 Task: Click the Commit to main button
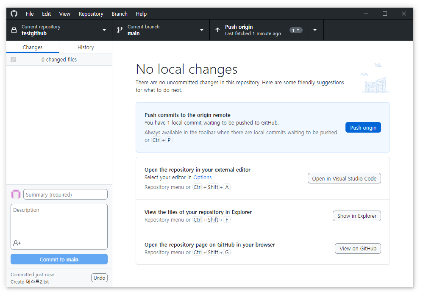(59, 259)
